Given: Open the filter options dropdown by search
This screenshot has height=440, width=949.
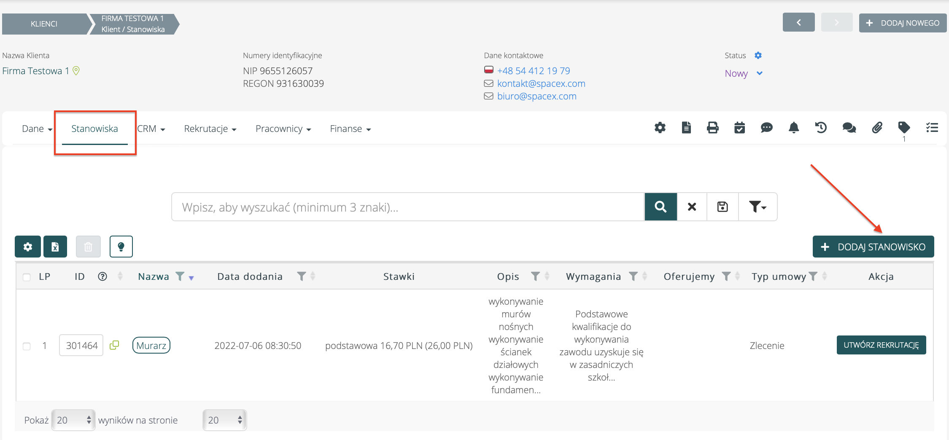Looking at the screenshot, I should tap(758, 207).
